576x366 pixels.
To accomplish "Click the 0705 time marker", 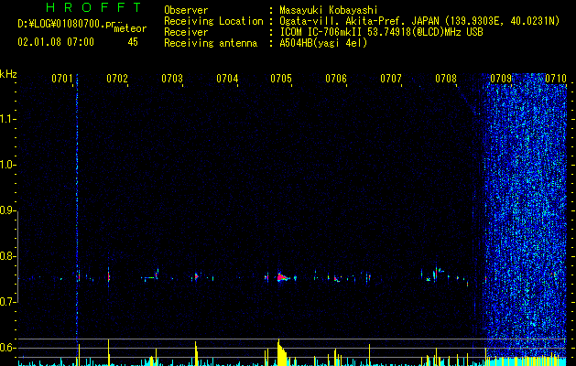I will (281, 79).
